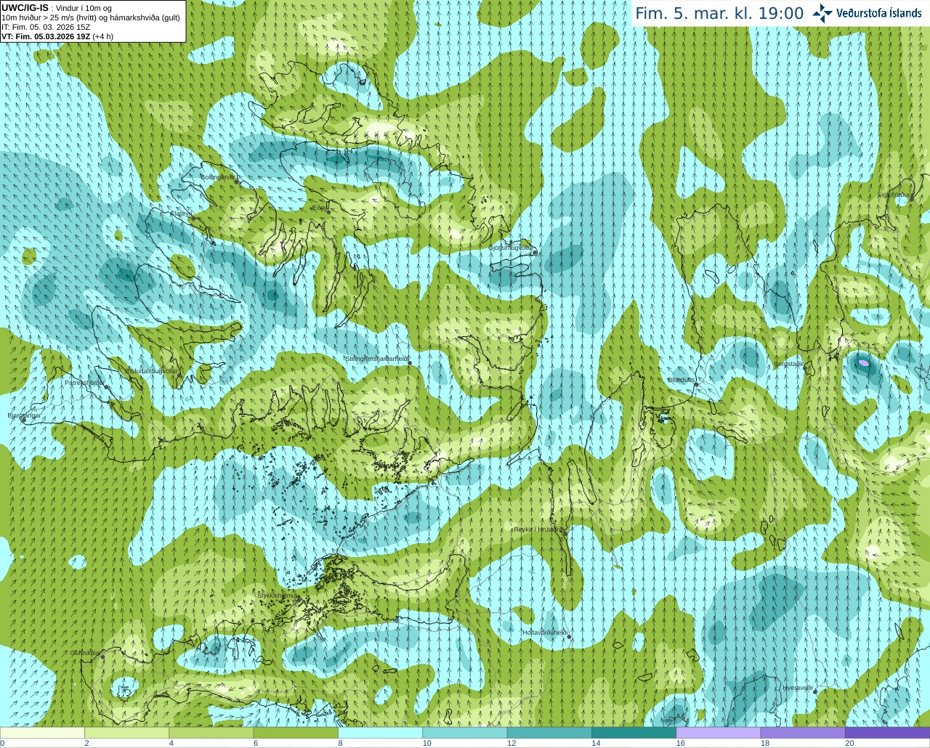This screenshot has height=748, width=930.
Task: Click the above-20 m/s dark purple swatch
Action: 887,733
